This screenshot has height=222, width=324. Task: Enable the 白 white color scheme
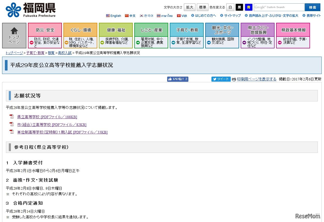230,7
